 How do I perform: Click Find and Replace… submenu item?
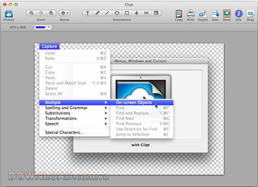tap(142, 113)
